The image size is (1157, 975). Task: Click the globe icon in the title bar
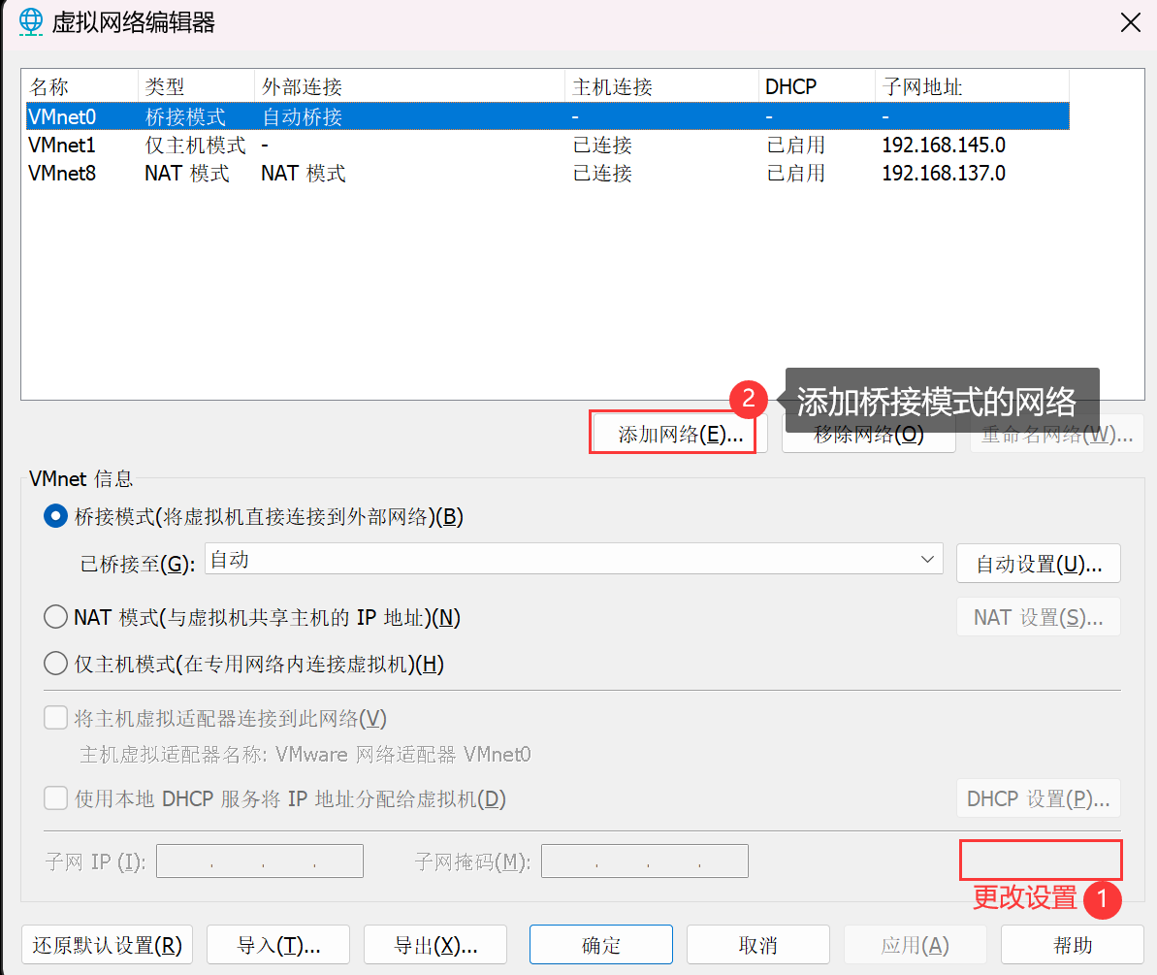(x=31, y=22)
